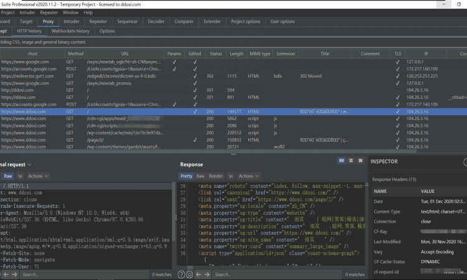This screenshot has width=467, height=280.
Task: Open help icon beside response search
Action: click(181, 274)
